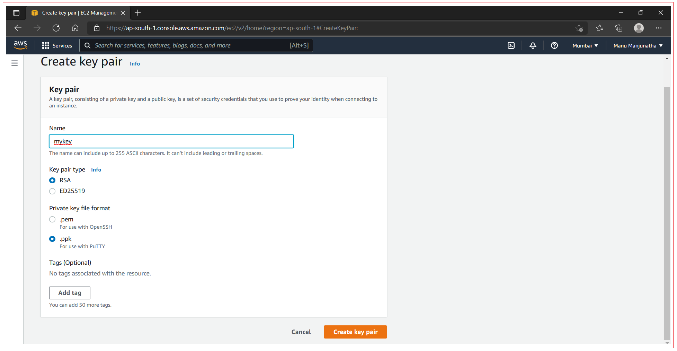Open the help question mark icon
Image resolution: width=677 pixels, height=351 pixels.
[x=554, y=45]
